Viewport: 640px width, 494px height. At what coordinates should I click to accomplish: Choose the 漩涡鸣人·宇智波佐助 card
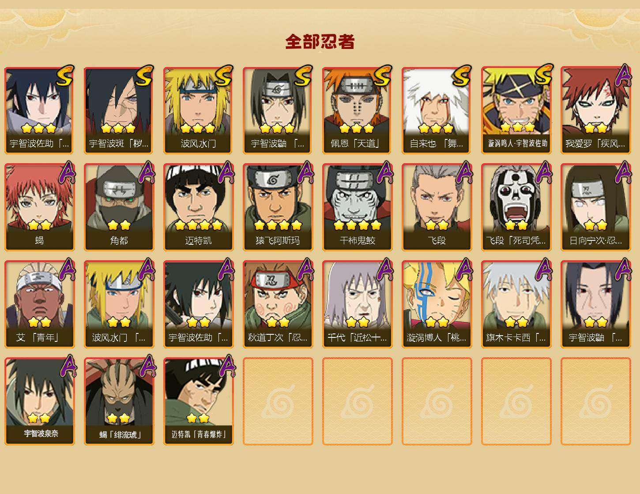coord(516,110)
